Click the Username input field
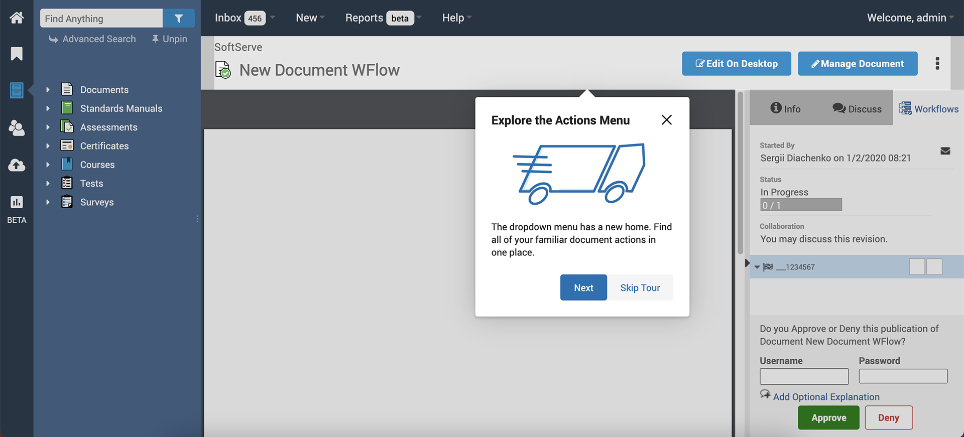The height and width of the screenshot is (437, 964). (x=804, y=376)
